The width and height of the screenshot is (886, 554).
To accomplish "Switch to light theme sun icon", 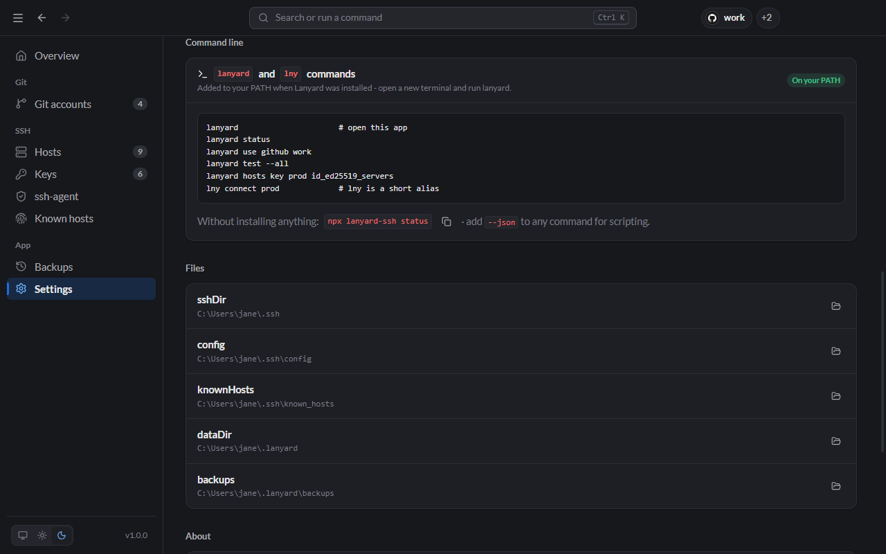I will click(42, 535).
